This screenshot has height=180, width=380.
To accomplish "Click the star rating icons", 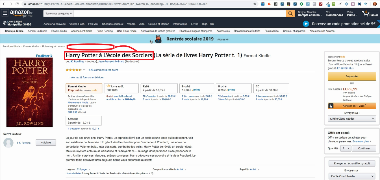I will click(74, 70).
